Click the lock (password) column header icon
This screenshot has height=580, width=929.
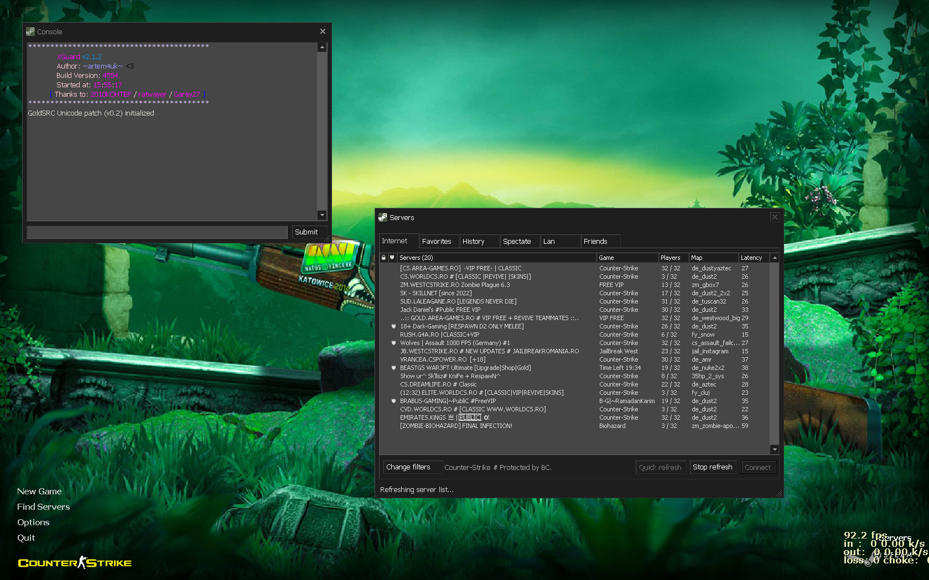[383, 258]
